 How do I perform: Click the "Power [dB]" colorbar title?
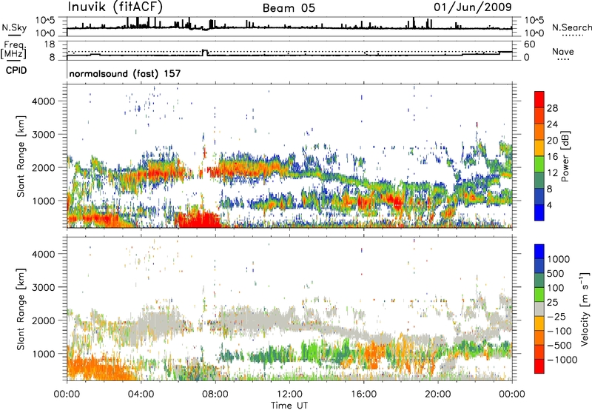(x=565, y=156)
